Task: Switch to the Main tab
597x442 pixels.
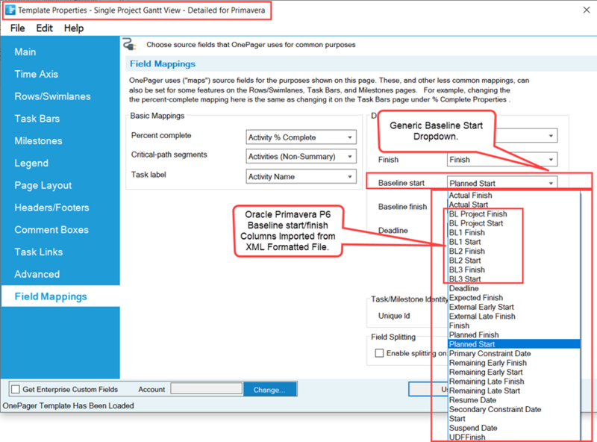Action: click(x=25, y=52)
